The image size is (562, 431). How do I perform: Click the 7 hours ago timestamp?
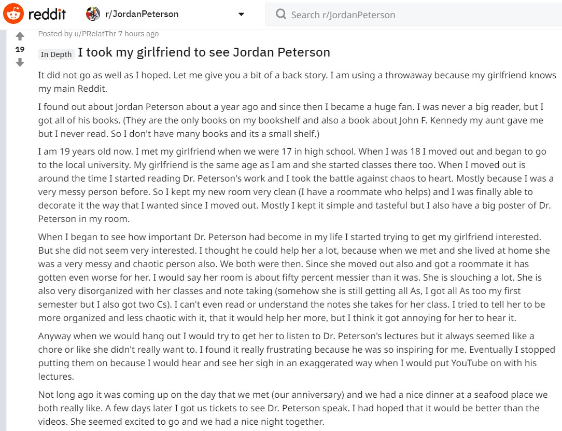click(138, 34)
